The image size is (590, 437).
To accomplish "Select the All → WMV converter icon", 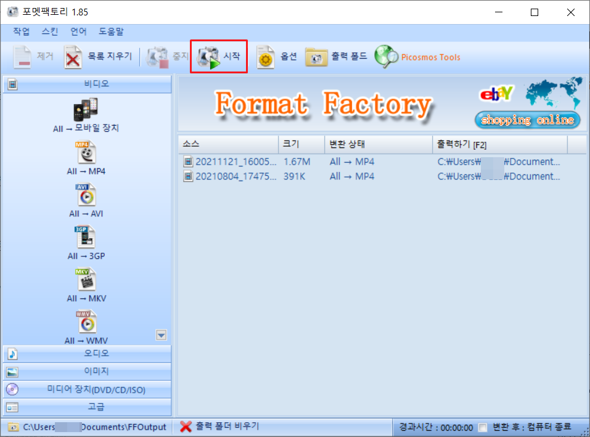I will tap(87, 322).
